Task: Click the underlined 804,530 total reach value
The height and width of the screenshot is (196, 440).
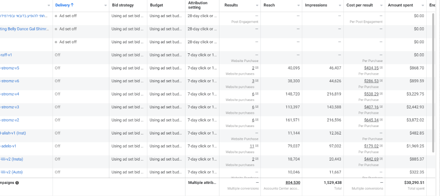Action: coord(293,183)
